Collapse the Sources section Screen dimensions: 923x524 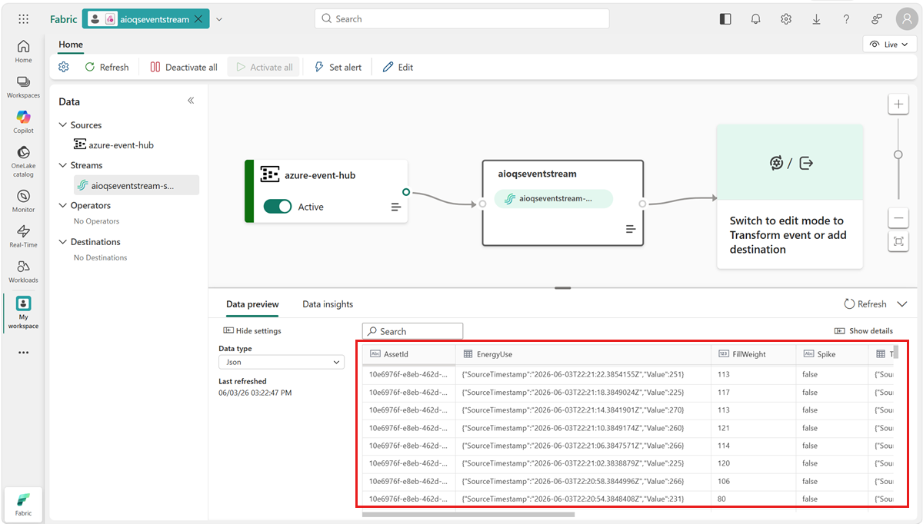tap(63, 125)
